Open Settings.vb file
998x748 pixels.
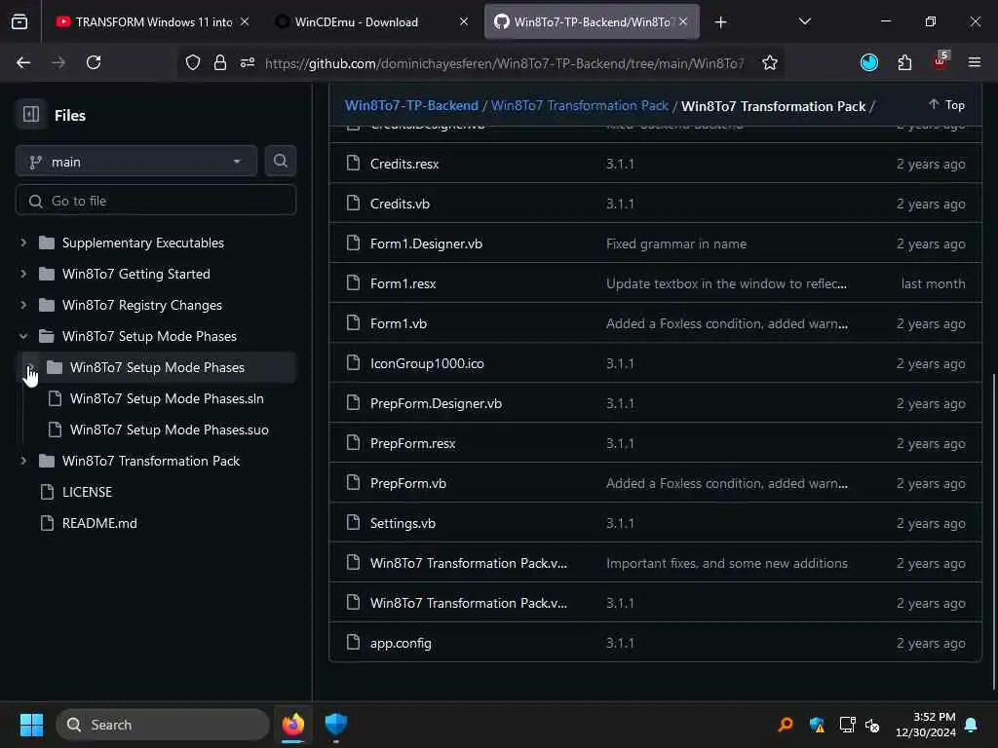pyautogui.click(x=403, y=523)
